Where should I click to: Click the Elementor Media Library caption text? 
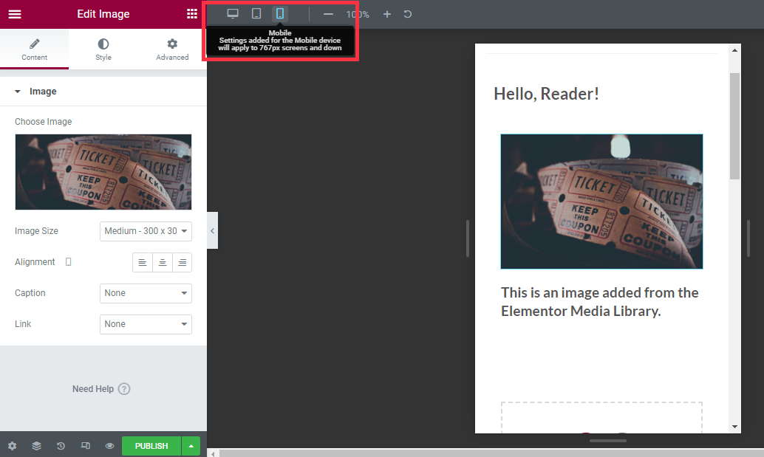(x=600, y=302)
